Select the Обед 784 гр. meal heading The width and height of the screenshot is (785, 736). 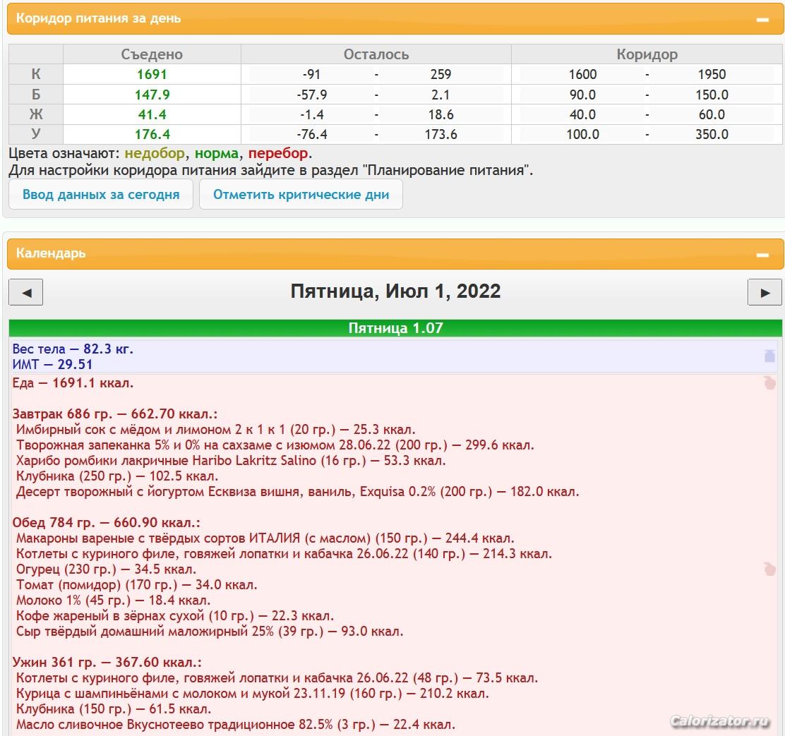107,523
